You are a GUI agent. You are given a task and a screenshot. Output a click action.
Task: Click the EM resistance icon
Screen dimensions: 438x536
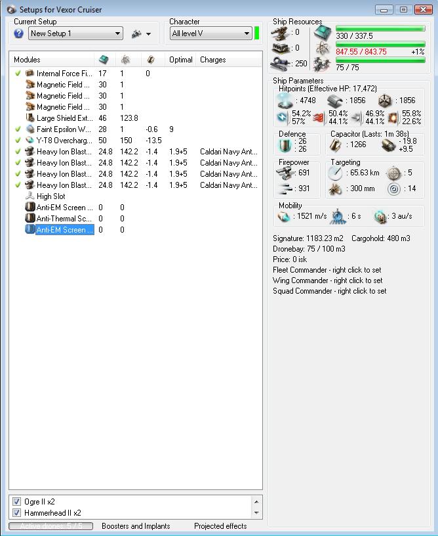[x=283, y=118]
